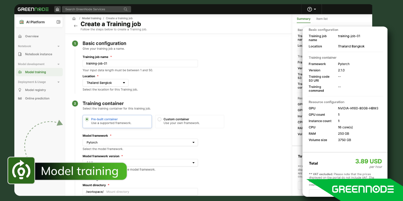Click the Online prediction broadcast icon
The height and width of the screenshot is (201, 403).
20,98
